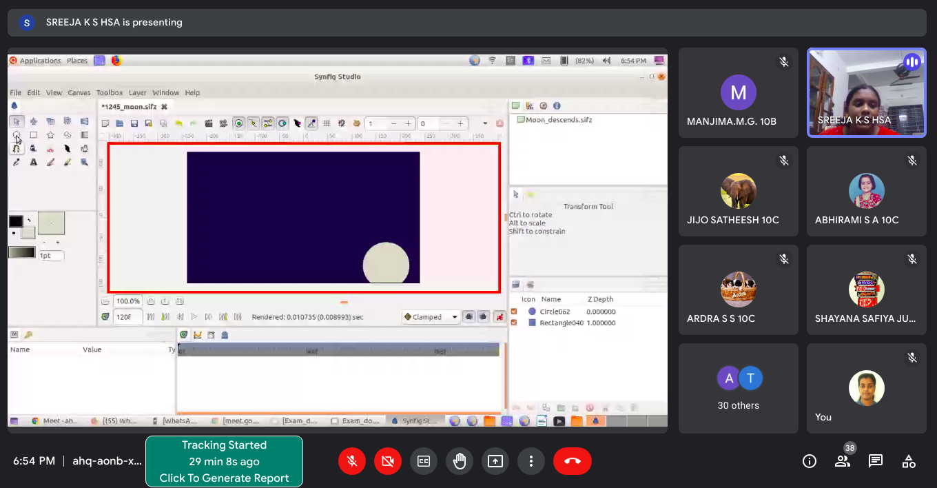Click the black outline color swatch

tap(15, 221)
